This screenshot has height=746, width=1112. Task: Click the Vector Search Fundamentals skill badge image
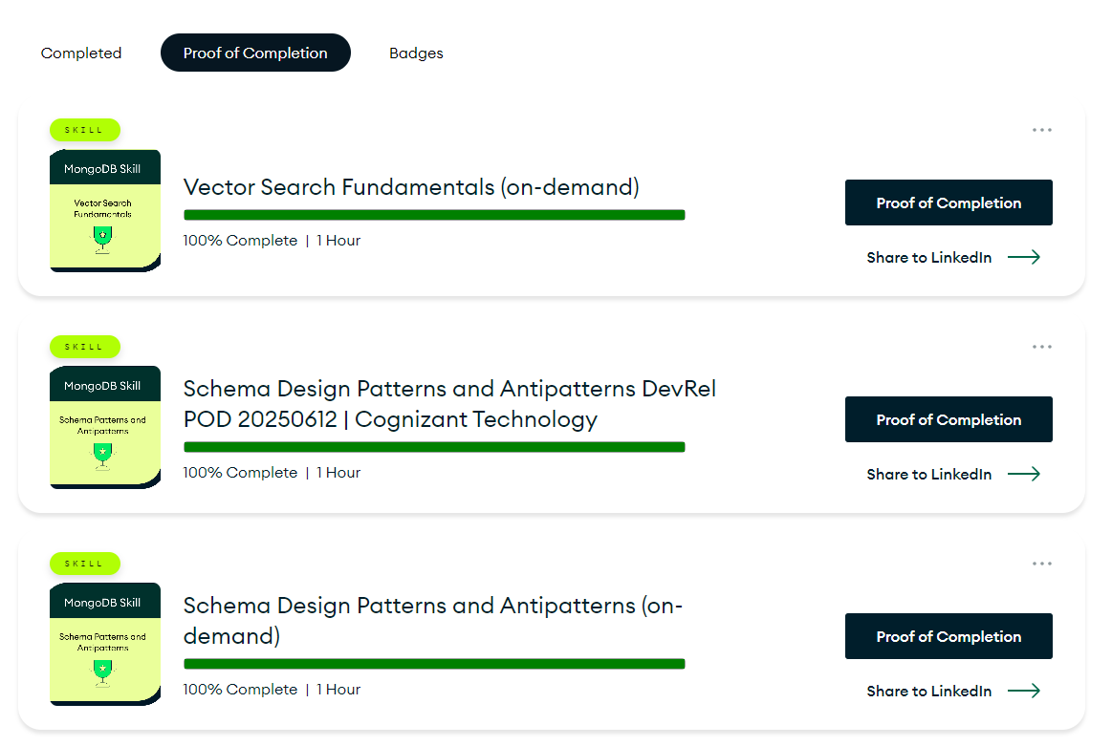coord(105,210)
